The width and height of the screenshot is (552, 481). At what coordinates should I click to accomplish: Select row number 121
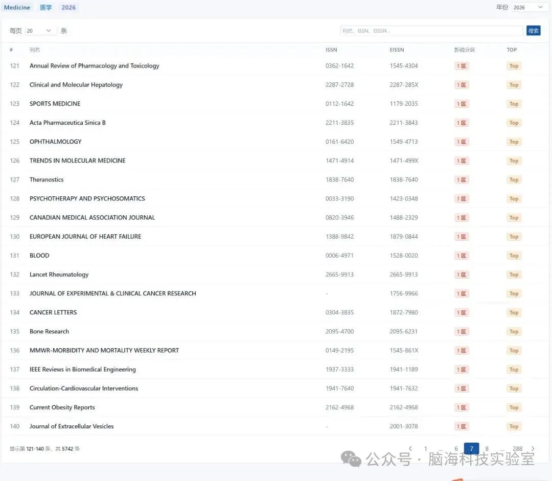tap(14, 66)
